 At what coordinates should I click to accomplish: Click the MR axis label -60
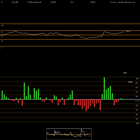137,115
